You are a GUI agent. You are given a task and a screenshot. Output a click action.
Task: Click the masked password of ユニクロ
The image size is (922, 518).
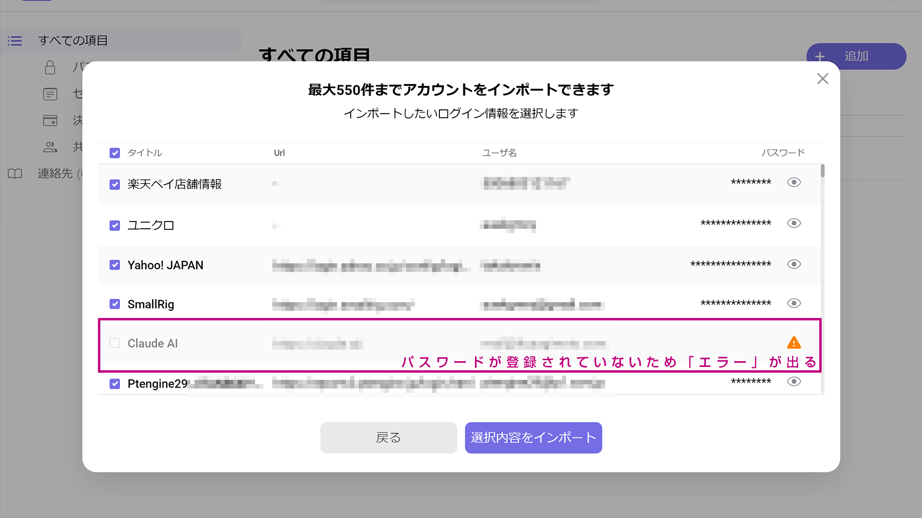tap(736, 223)
